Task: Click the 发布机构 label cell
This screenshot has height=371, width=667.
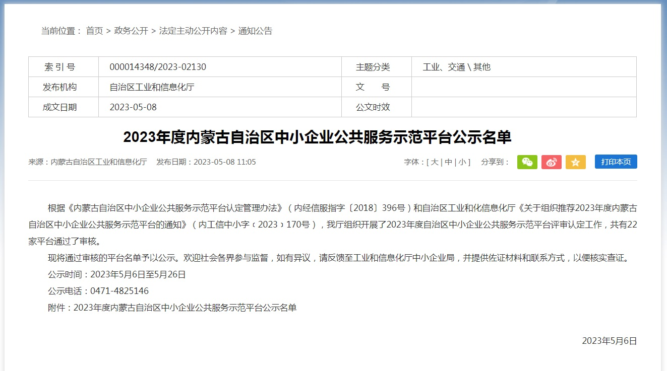Action: [x=64, y=87]
